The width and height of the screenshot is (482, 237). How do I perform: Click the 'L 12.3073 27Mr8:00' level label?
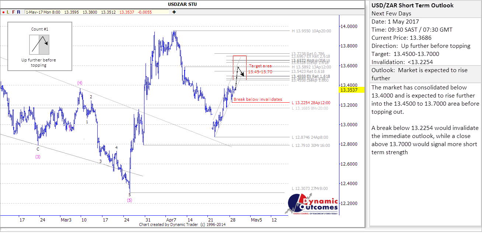[309, 188]
